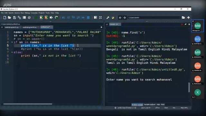Open editor pane options menu
Image resolution: width=206 pixels, height=116 pixels.
click(x=101, y=27)
